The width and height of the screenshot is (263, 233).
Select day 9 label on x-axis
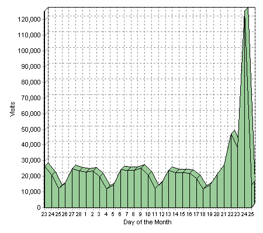pyautogui.click(x=140, y=214)
